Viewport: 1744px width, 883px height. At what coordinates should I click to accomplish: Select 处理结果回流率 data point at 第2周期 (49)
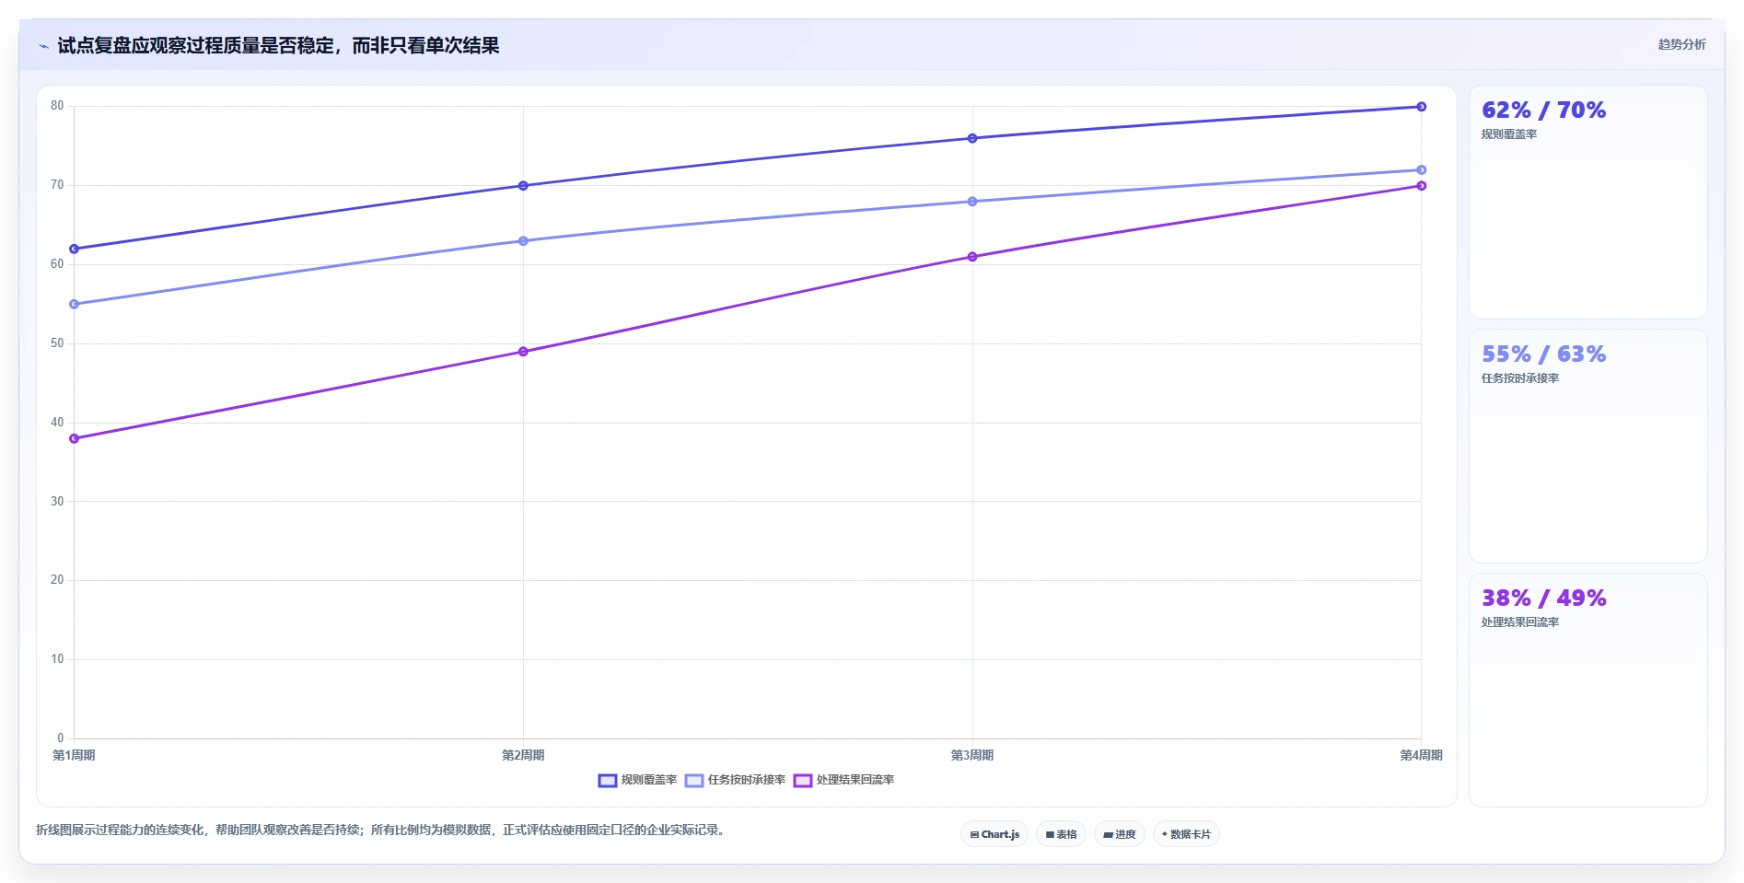[523, 352]
